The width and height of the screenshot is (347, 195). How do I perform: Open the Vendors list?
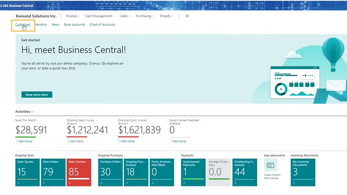[x=41, y=24]
